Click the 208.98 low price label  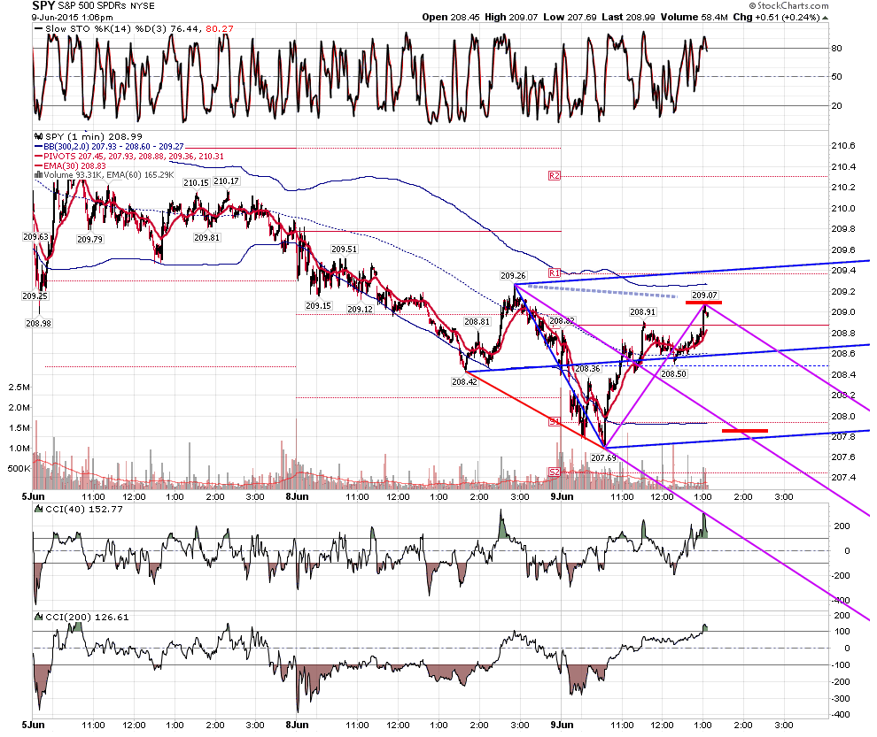pyautogui.click(x=38, y=323)
